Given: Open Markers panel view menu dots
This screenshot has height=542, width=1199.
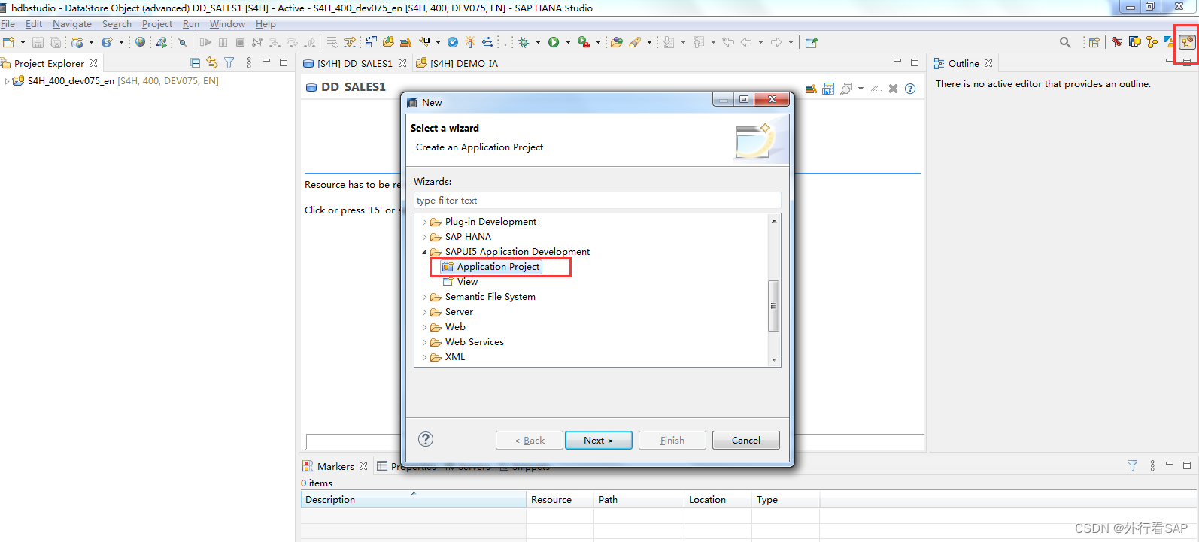Looking at the screenshot, I should coord(1152,466).
